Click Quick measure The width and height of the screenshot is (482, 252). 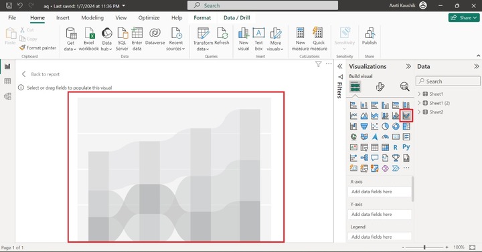coord(319,39)
